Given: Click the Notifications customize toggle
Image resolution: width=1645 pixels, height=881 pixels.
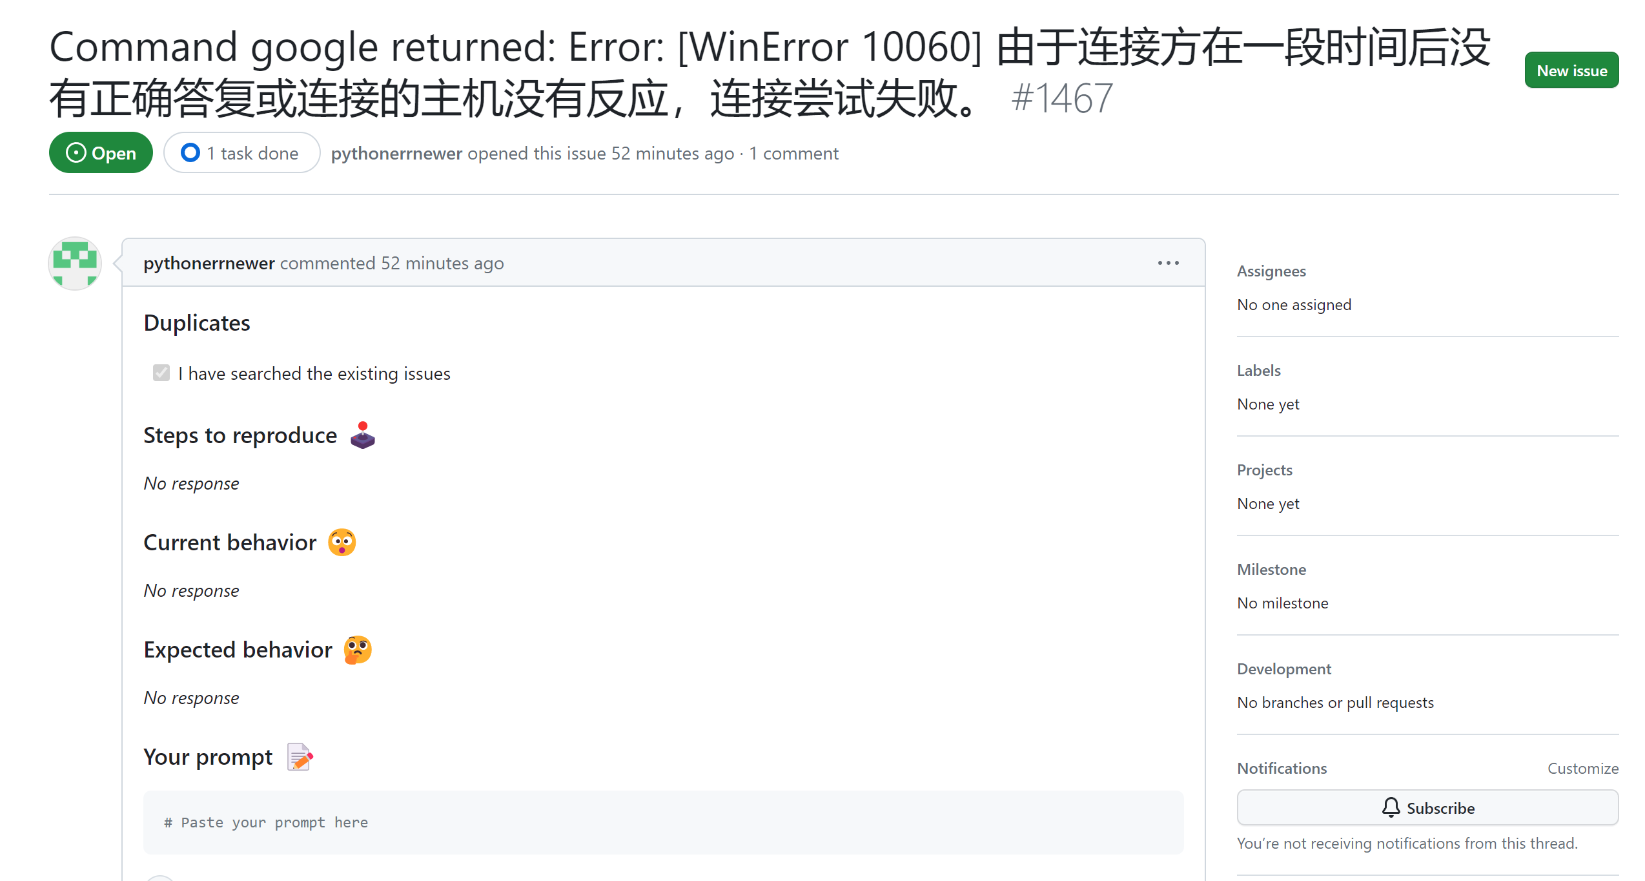Looking at the screenshot, I should coord(1584,769).
